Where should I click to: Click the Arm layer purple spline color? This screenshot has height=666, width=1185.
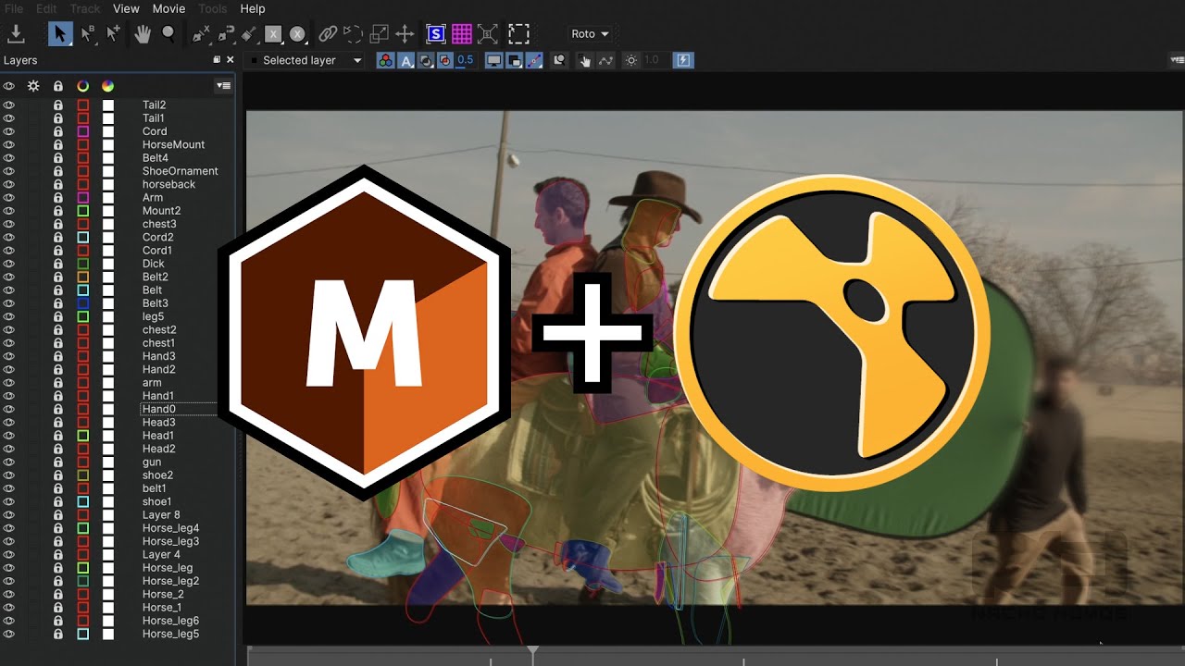(82, 198)
